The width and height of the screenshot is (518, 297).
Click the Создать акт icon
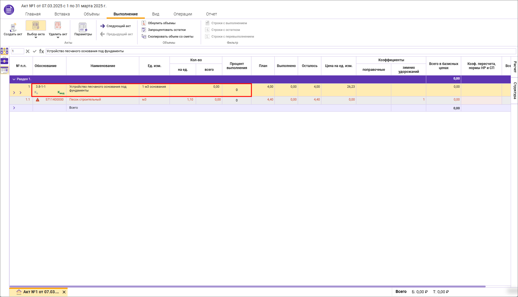[13, 27]
